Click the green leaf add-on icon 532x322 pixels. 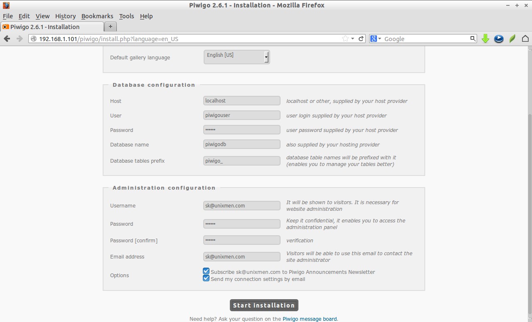click(x=512, y=39)
